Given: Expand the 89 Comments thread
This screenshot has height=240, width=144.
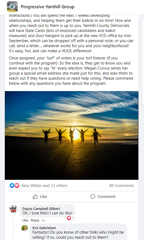Looking at the screenshot, I should (122, 185).
